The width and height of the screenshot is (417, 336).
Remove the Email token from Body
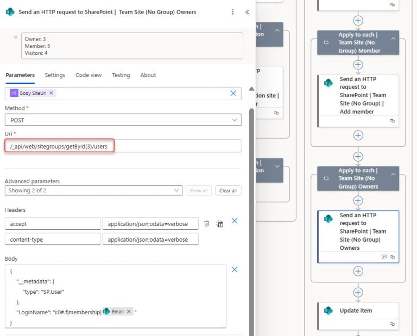point(129,312)
